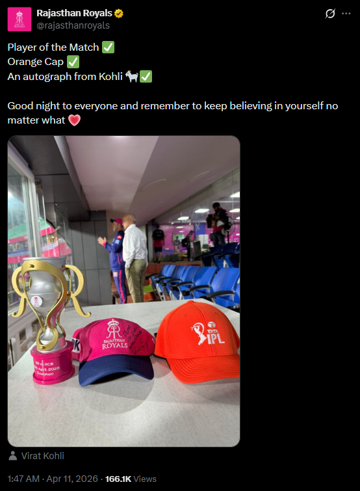Screen dimensions: 360x491
Task: Click the goat emoji after Kohli
Action: tap(132, 76)
